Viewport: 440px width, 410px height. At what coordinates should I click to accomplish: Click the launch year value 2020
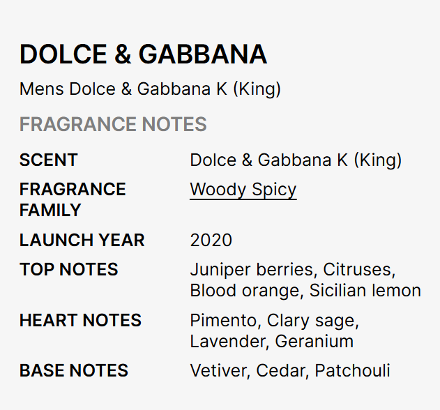tap(211, 241)
